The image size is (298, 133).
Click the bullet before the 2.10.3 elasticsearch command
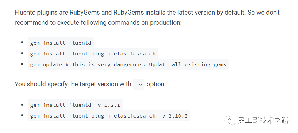[22, 116]
